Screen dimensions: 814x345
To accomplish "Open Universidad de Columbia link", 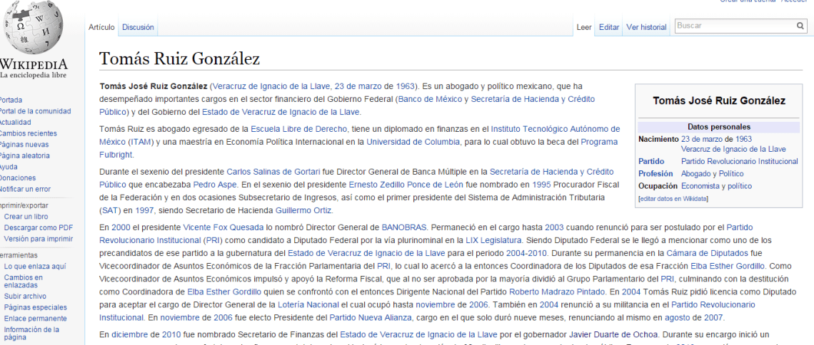I will pyautogui.click(x=413, y=141).
